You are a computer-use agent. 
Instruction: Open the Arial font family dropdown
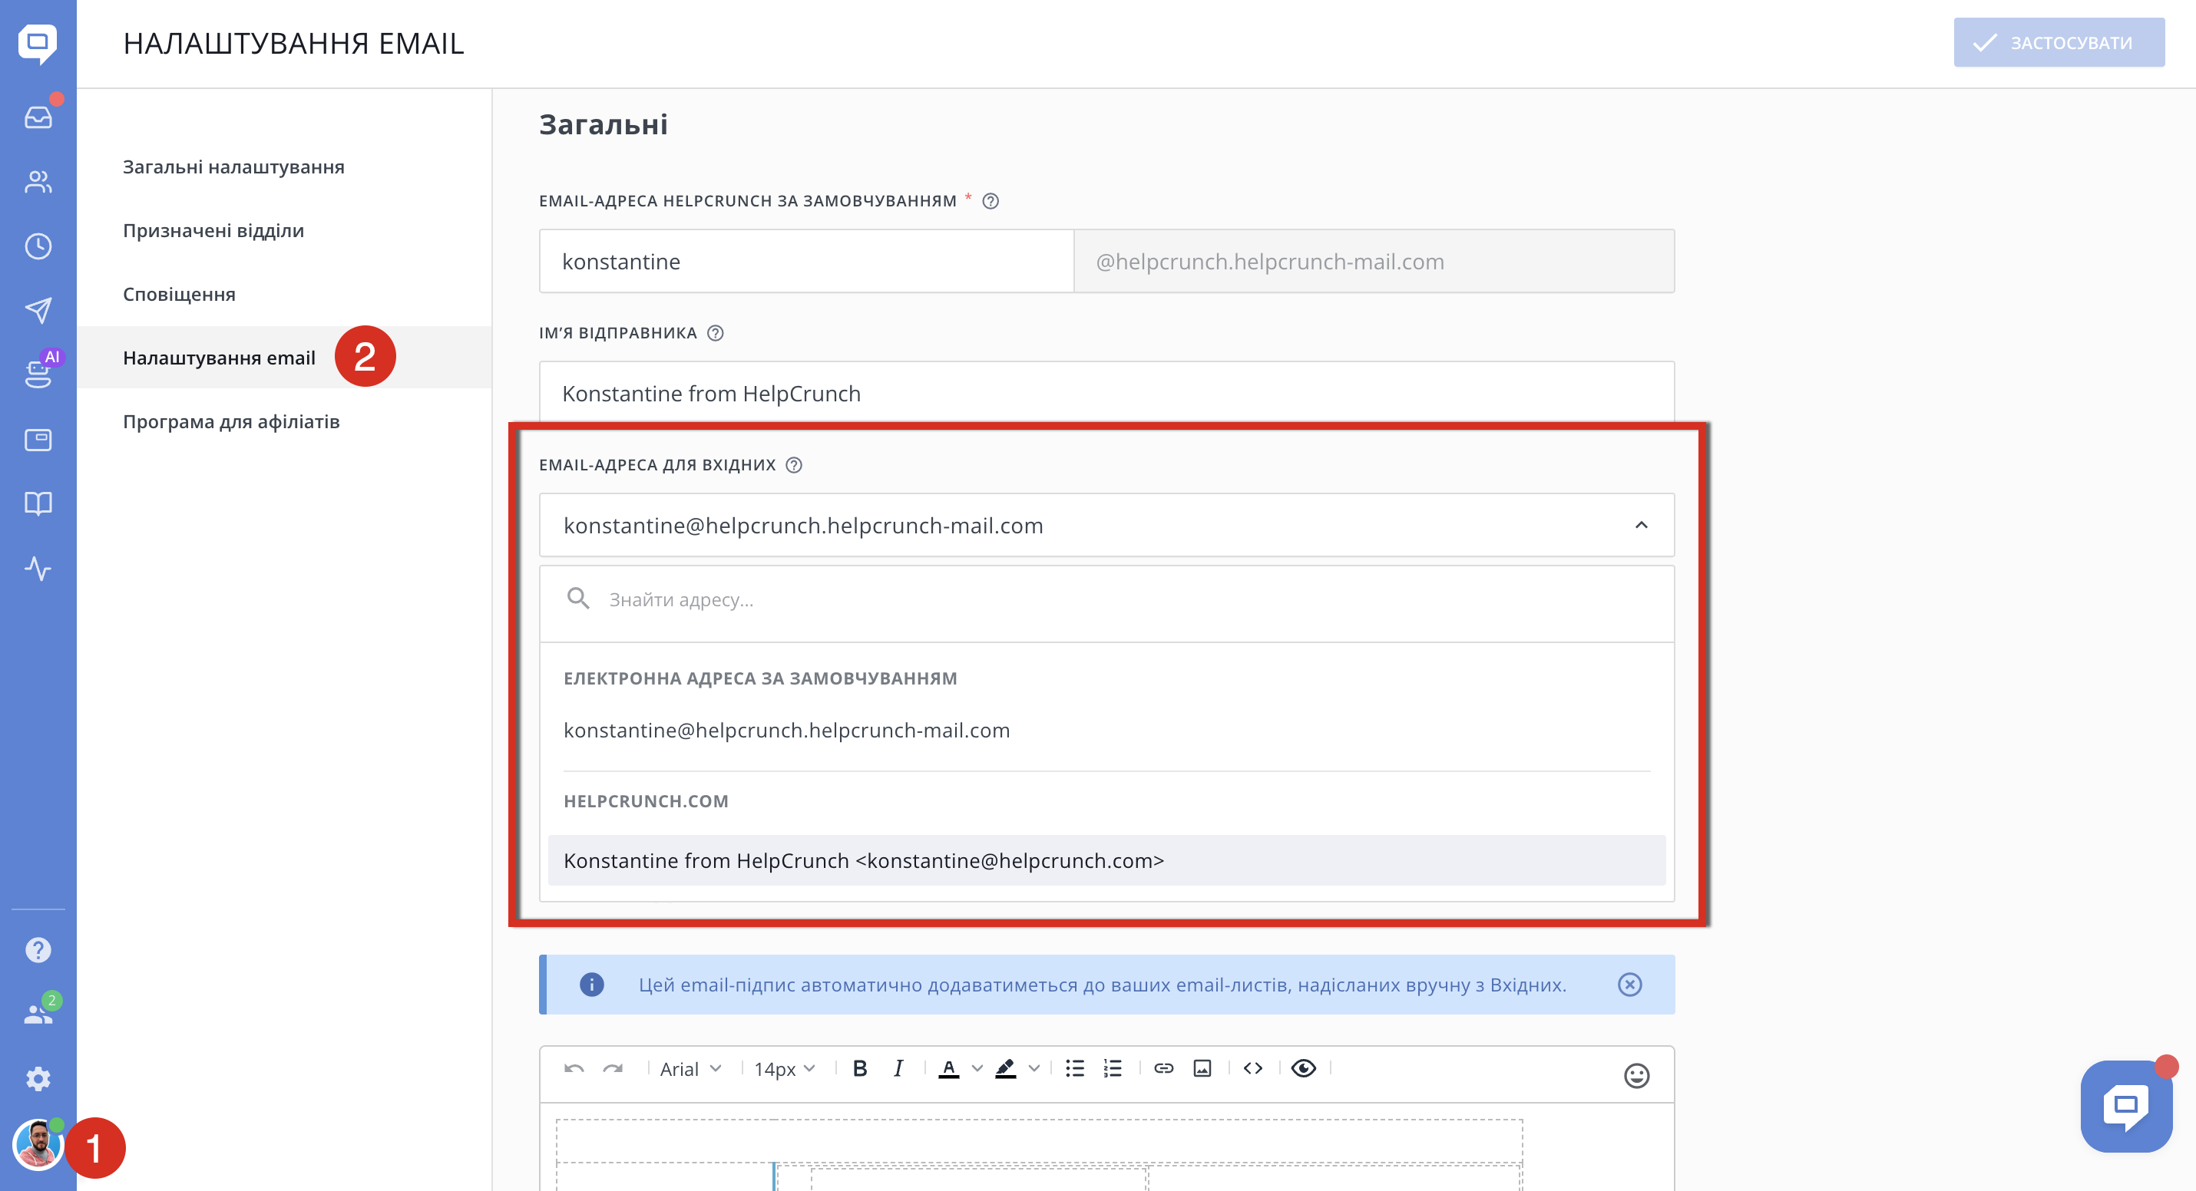pyautogui.click(x=690, y=1069)
